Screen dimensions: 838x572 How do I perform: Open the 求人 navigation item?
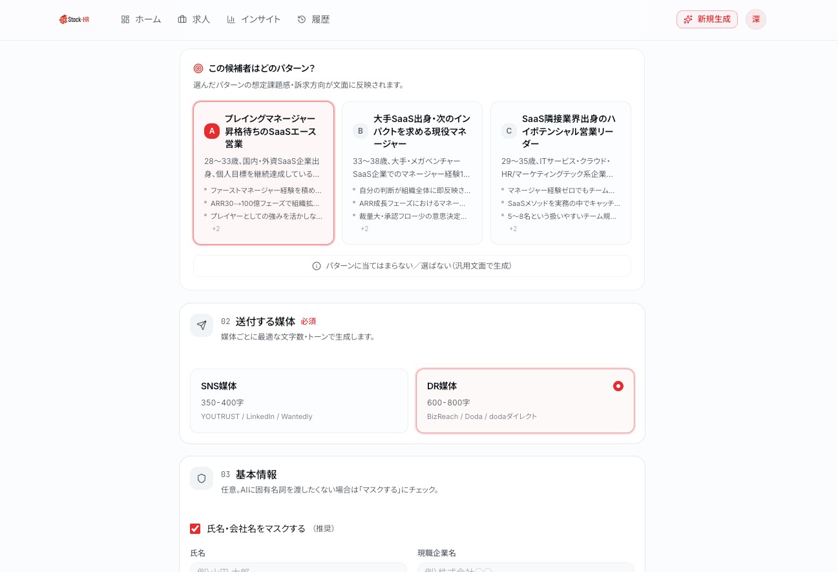(x=194, y=19)
